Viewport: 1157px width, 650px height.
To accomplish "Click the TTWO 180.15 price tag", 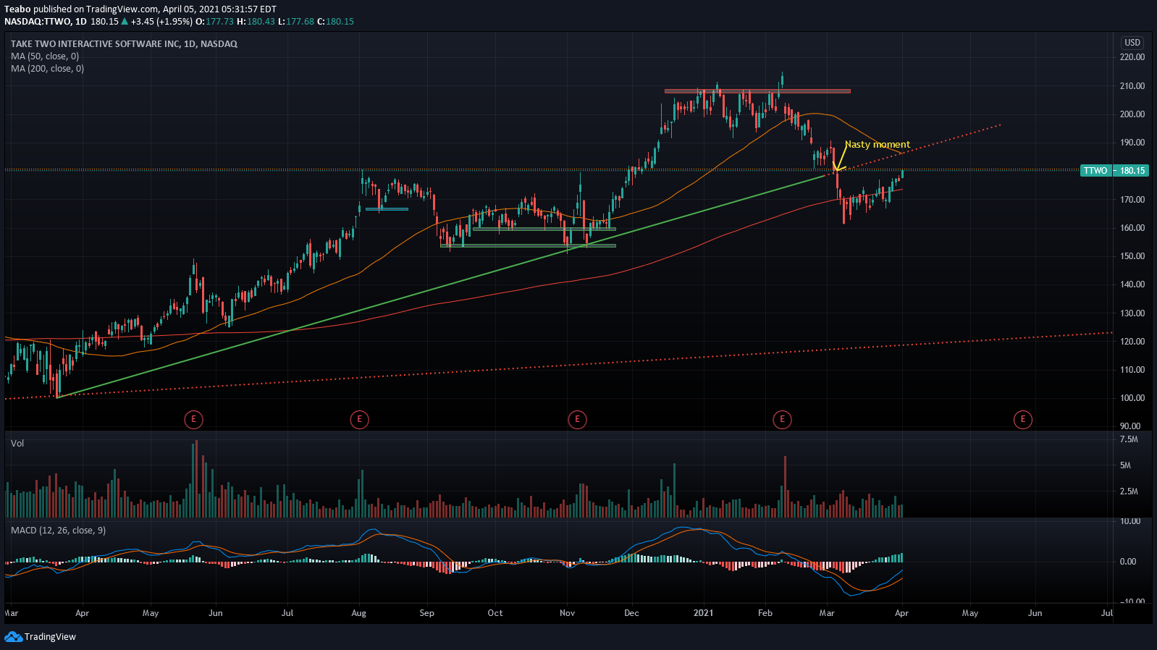I will click(1114, 171).
